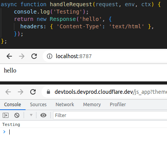Click the console.log('Testing') code line
The height and width of the screenshot is (150, 167).
click(x=51, y=12)
